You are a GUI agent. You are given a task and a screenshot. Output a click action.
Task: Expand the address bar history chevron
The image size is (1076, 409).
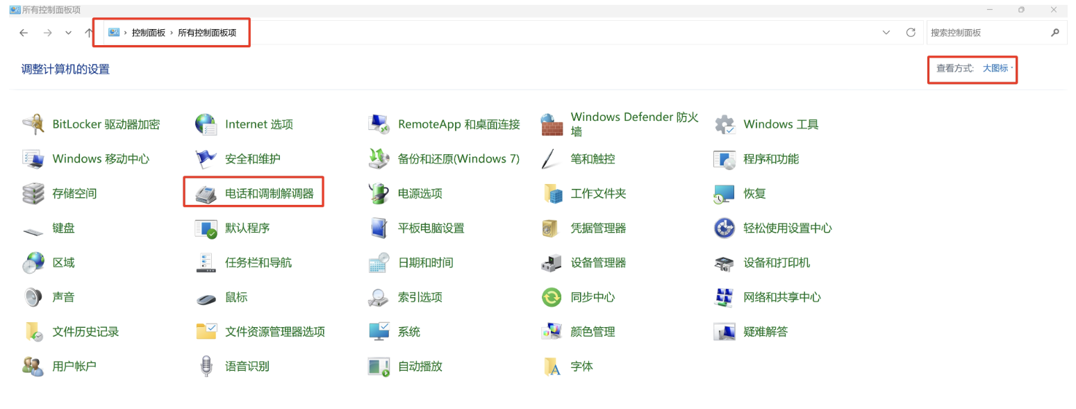click(886, 33)
